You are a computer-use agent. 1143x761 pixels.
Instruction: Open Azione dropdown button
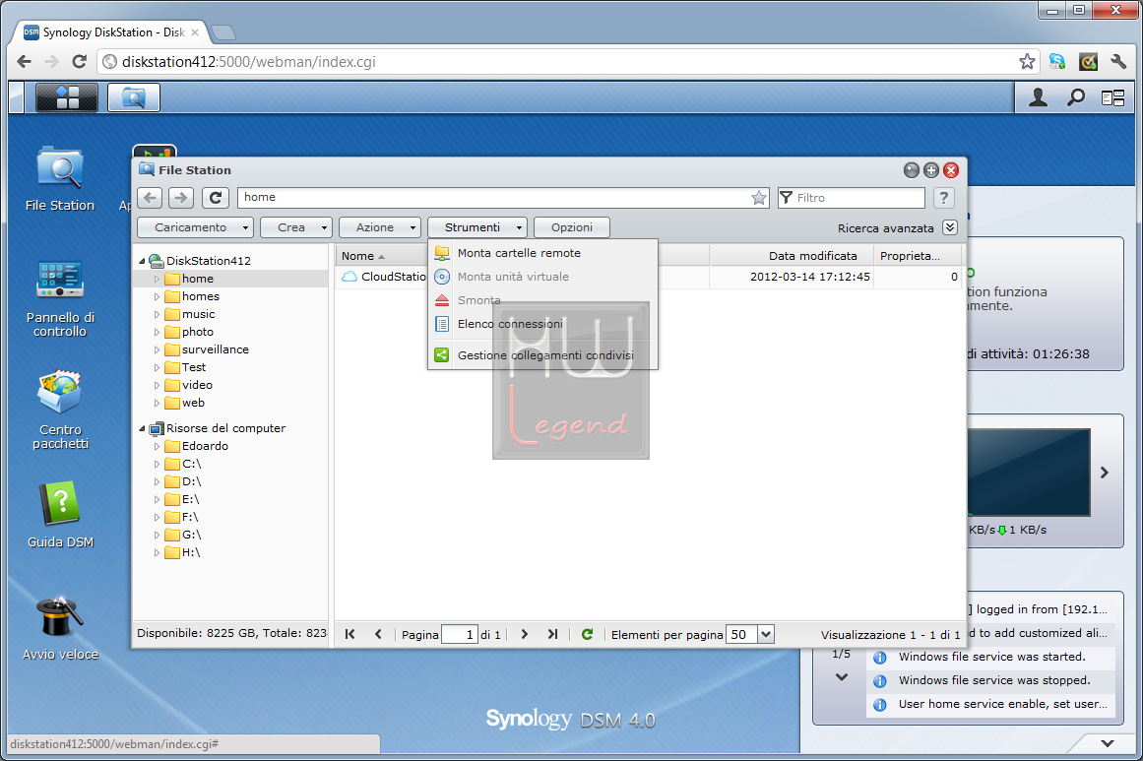tap(380, 227)
